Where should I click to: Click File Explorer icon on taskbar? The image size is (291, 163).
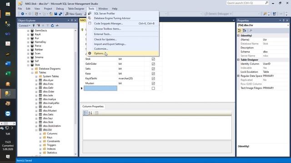[x=8, y=14]
